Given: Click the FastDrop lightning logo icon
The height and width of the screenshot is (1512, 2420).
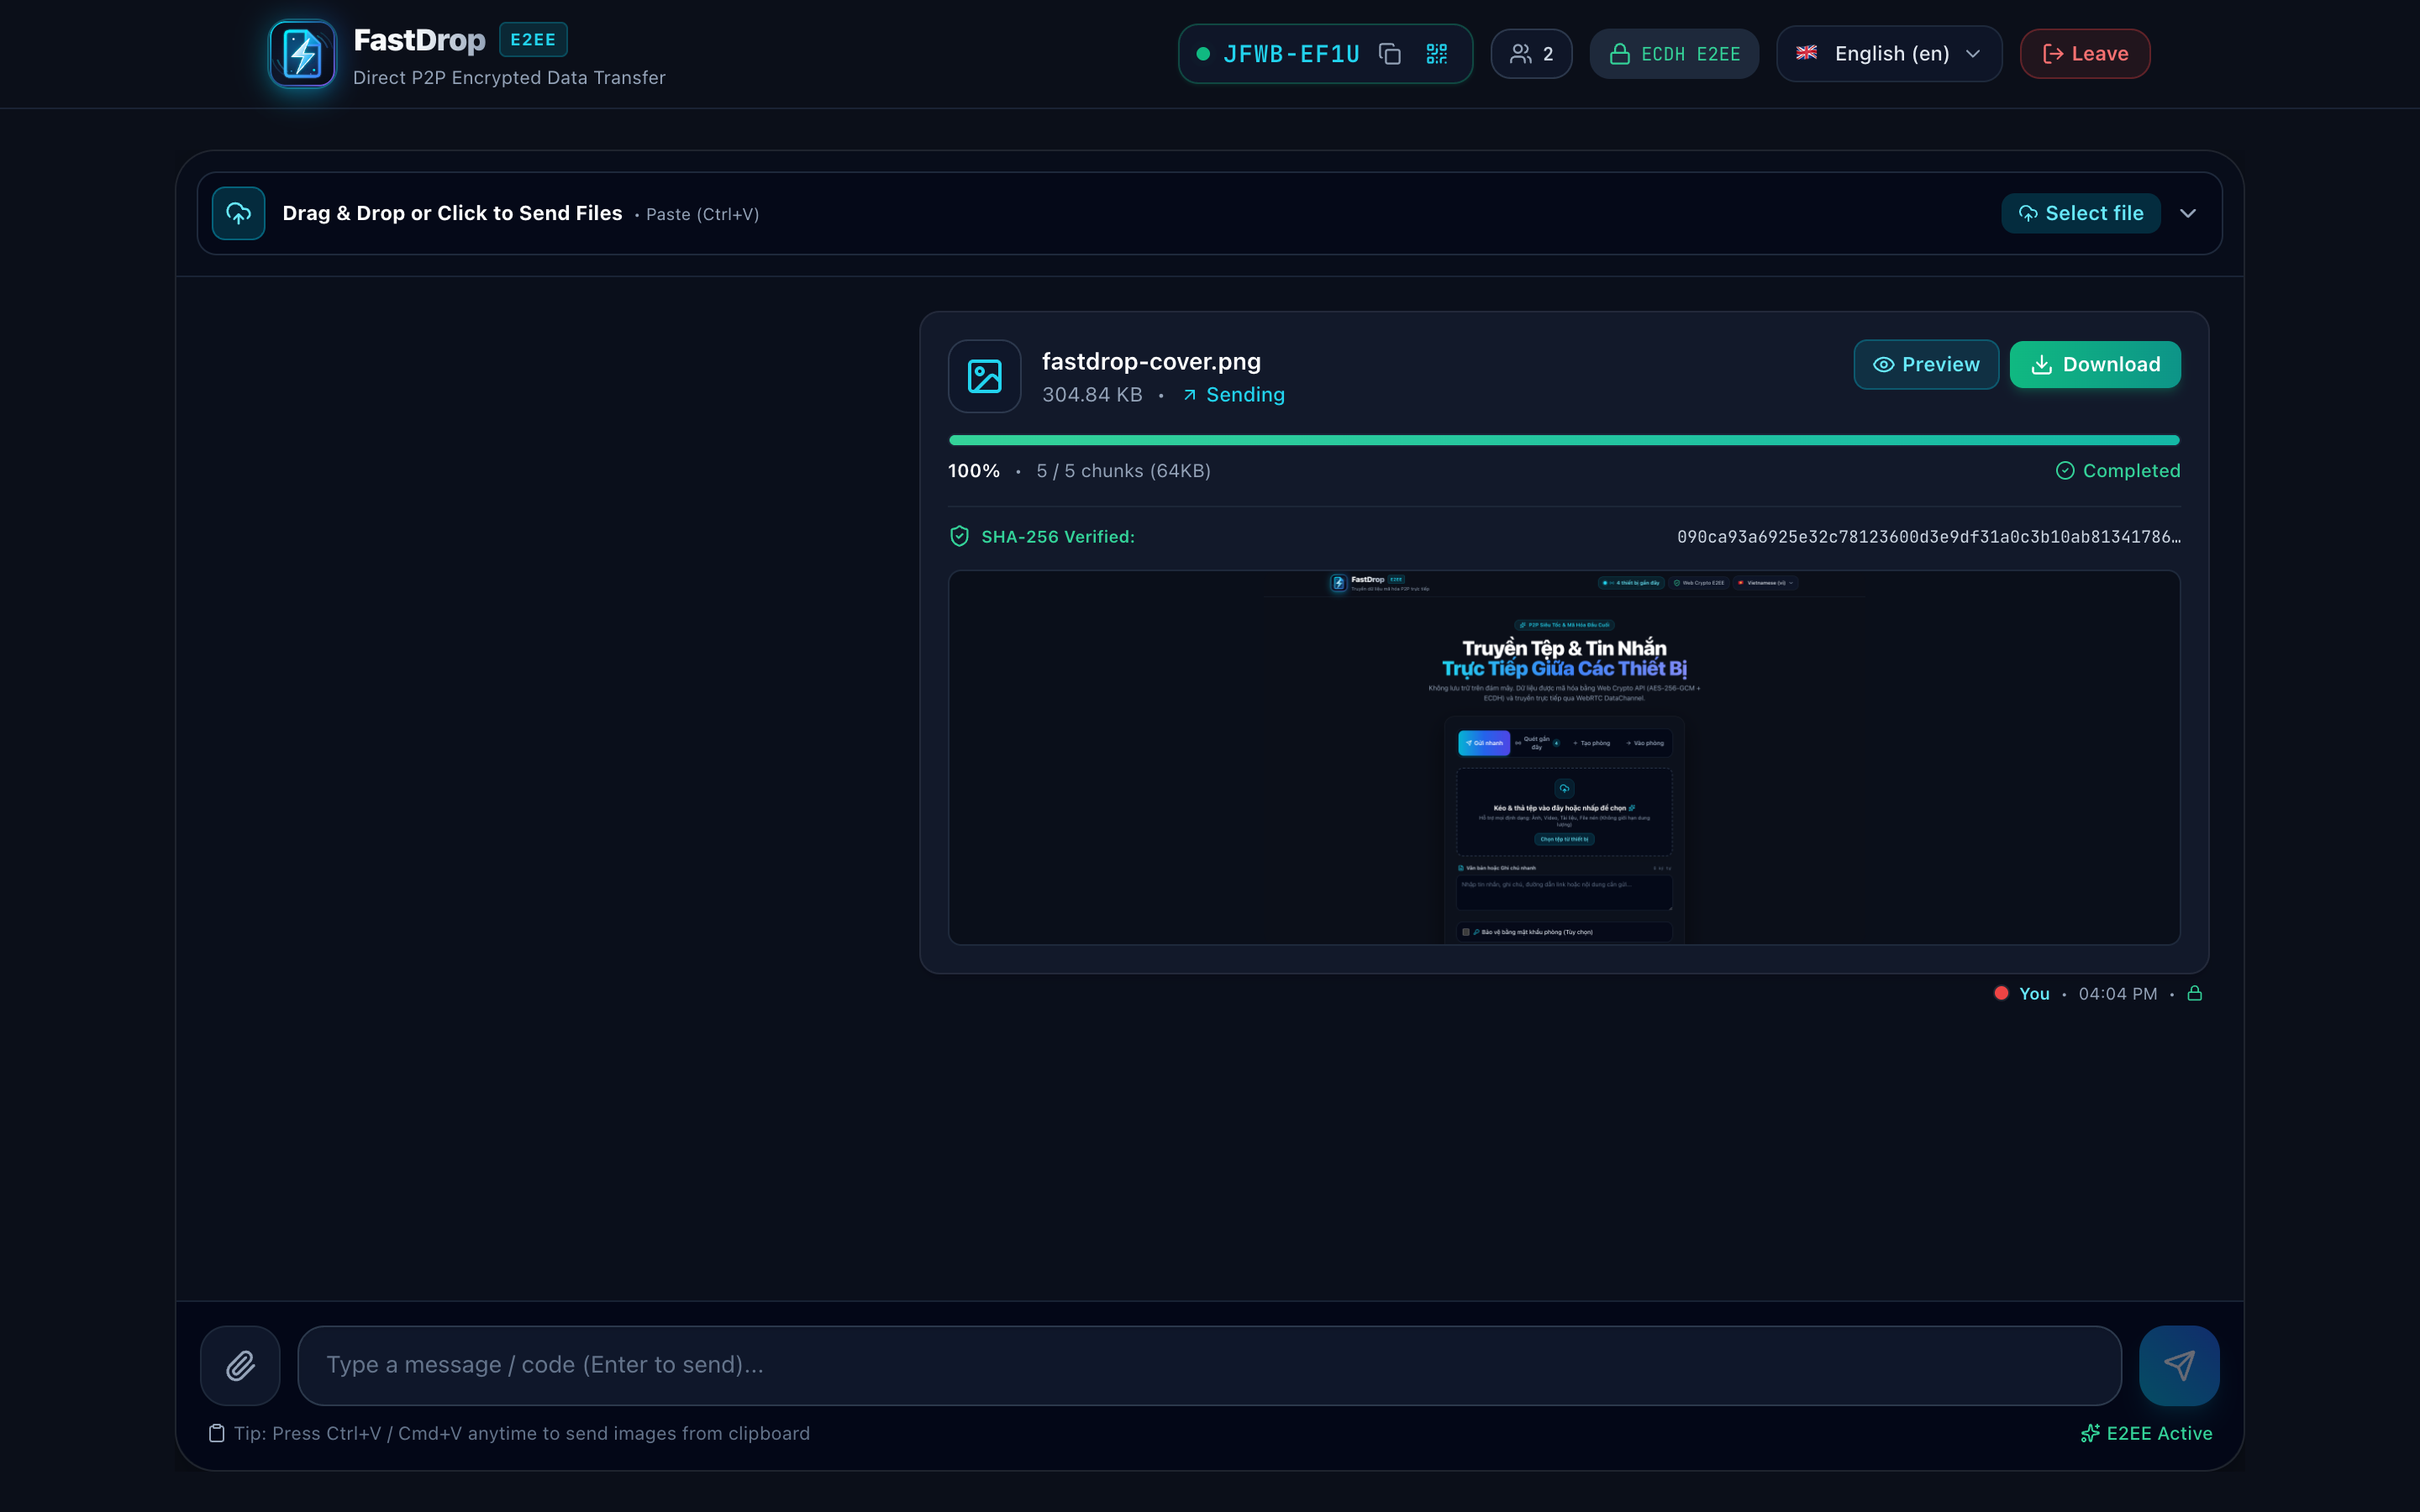Looking at the screenshot, I should (x=302, y=54).
